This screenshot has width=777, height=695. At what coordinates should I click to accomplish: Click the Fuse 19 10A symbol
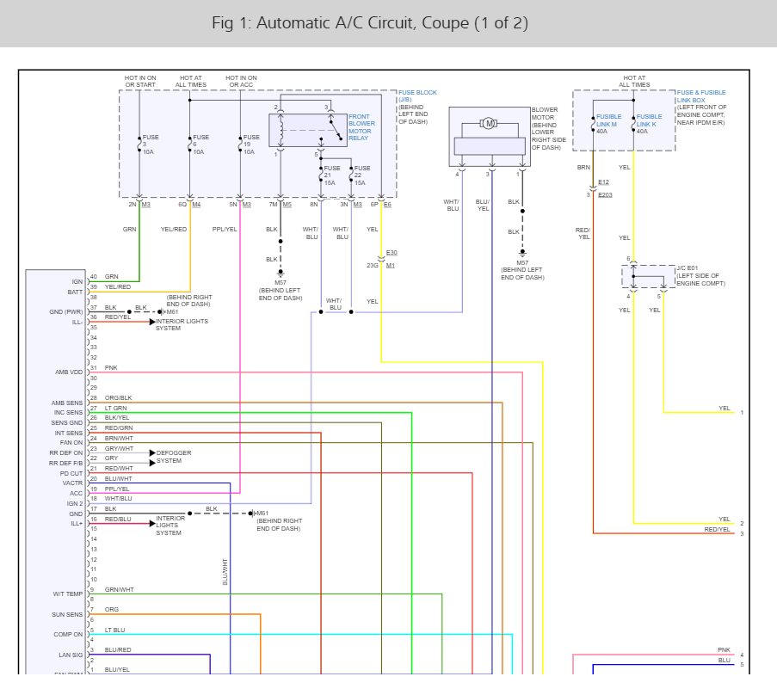pyautogui.click(x=240, y=145)
